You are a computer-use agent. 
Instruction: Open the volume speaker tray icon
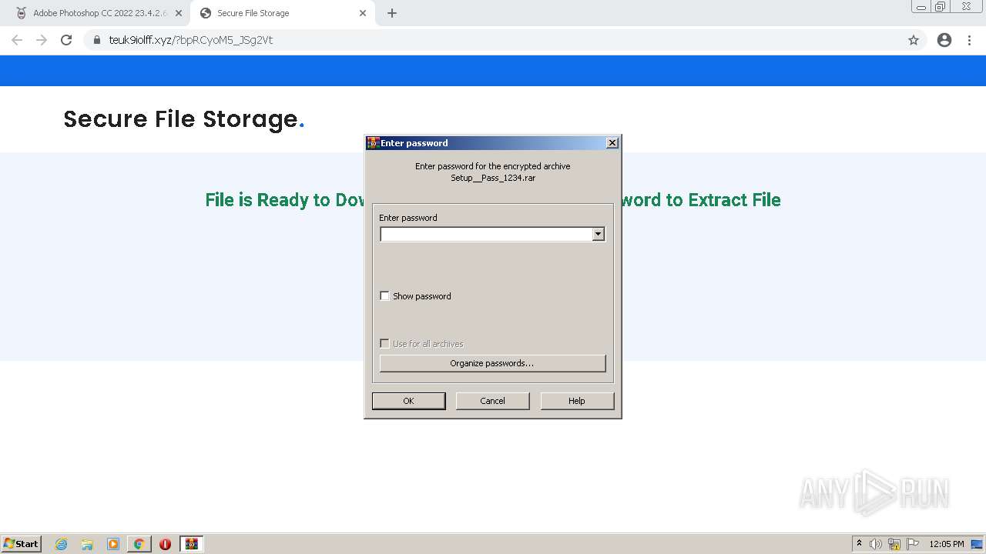[876, 544]
